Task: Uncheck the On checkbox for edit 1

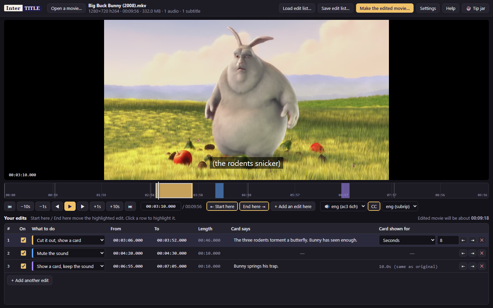Action: pos(23,240)
